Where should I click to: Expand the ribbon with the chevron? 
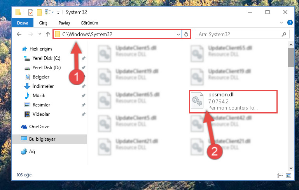[x=281, y=23]
